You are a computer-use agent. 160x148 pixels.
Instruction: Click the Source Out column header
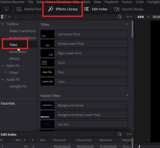point(84,140)
